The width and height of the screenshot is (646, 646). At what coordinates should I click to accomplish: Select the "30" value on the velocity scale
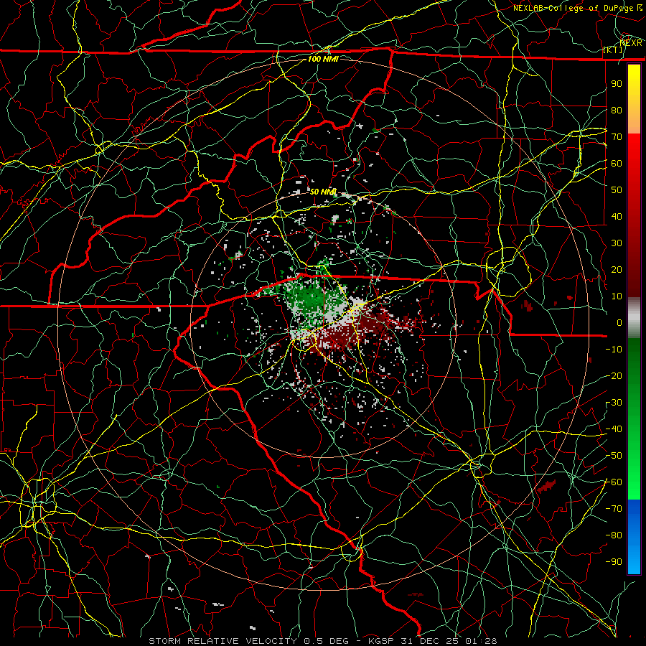click(617, 243)
